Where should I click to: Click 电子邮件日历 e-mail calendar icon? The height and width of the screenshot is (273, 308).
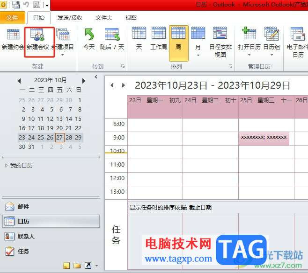pyautogui.click(x=298, y=34)
